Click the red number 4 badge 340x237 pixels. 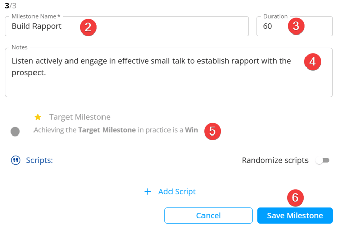[313, 62]
